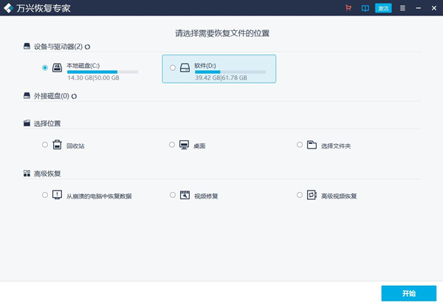Click the 激活 activate button
The height and width of the screenshot is (305, 443).
383,8
